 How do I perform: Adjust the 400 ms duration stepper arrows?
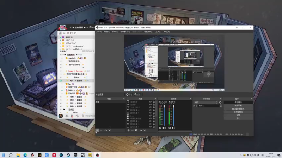pyautogui.click(x=221, y=106)
